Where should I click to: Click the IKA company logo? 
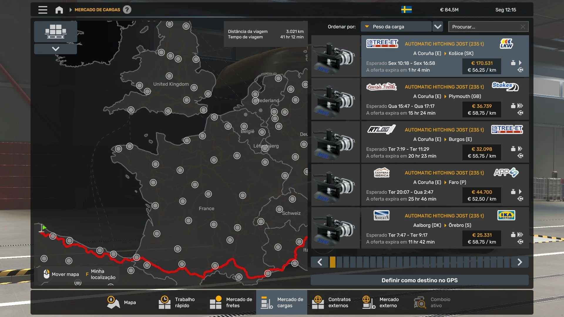point(506,215)
